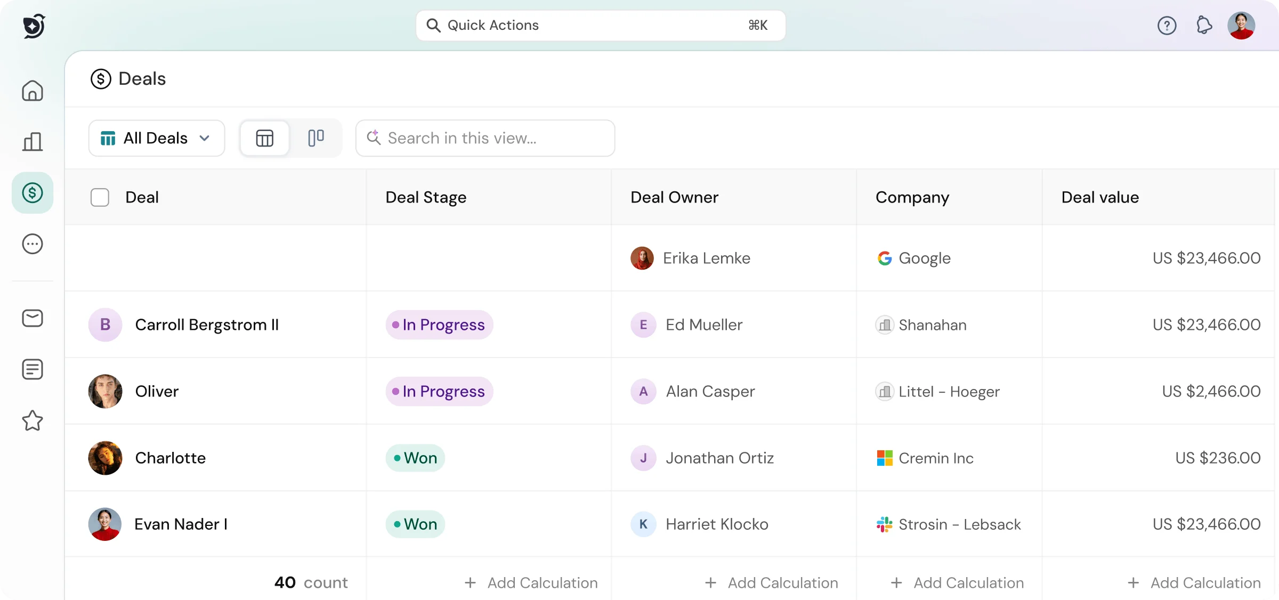Add Calculation under Deal Stage column
1279x600 pixels.
coord(531,583)
